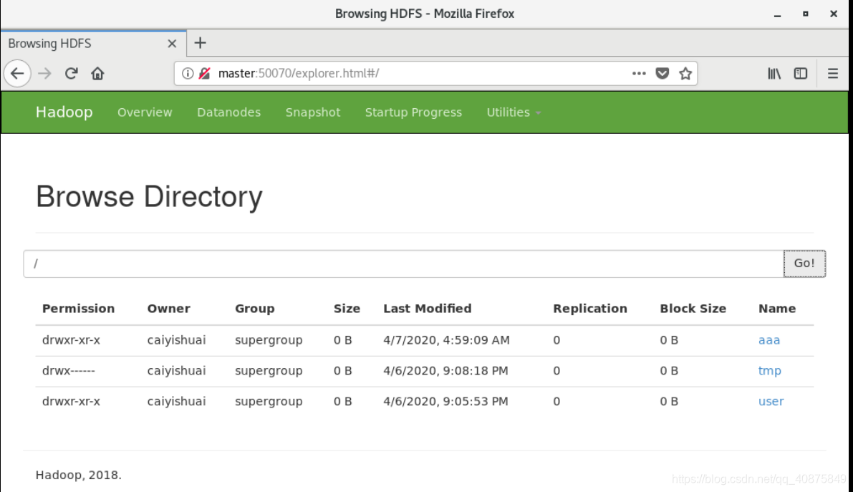
Task: Go back using the browser back arrow
Action: click(x=17, y=74)
